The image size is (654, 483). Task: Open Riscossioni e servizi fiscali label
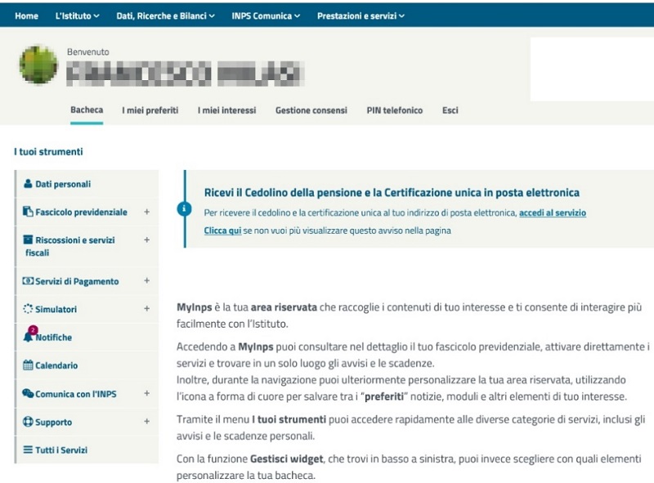pos(70,246)
